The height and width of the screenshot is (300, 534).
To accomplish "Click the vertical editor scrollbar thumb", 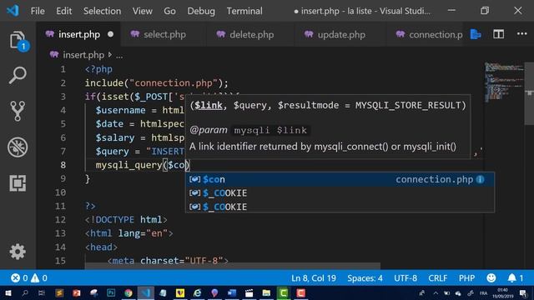I will coord(529,93).
